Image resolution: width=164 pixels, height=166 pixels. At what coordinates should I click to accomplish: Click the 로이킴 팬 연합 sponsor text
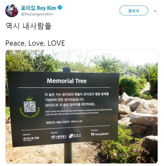coord(31,138)
